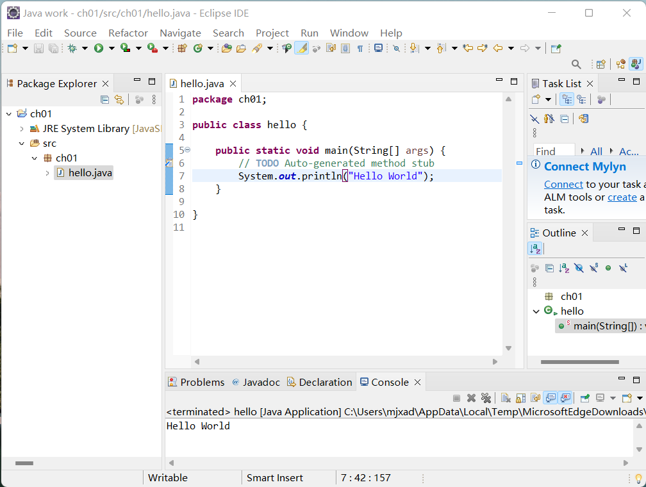
Task: Toggle Hide Static Members in Outline
Action: pos(593,268)
